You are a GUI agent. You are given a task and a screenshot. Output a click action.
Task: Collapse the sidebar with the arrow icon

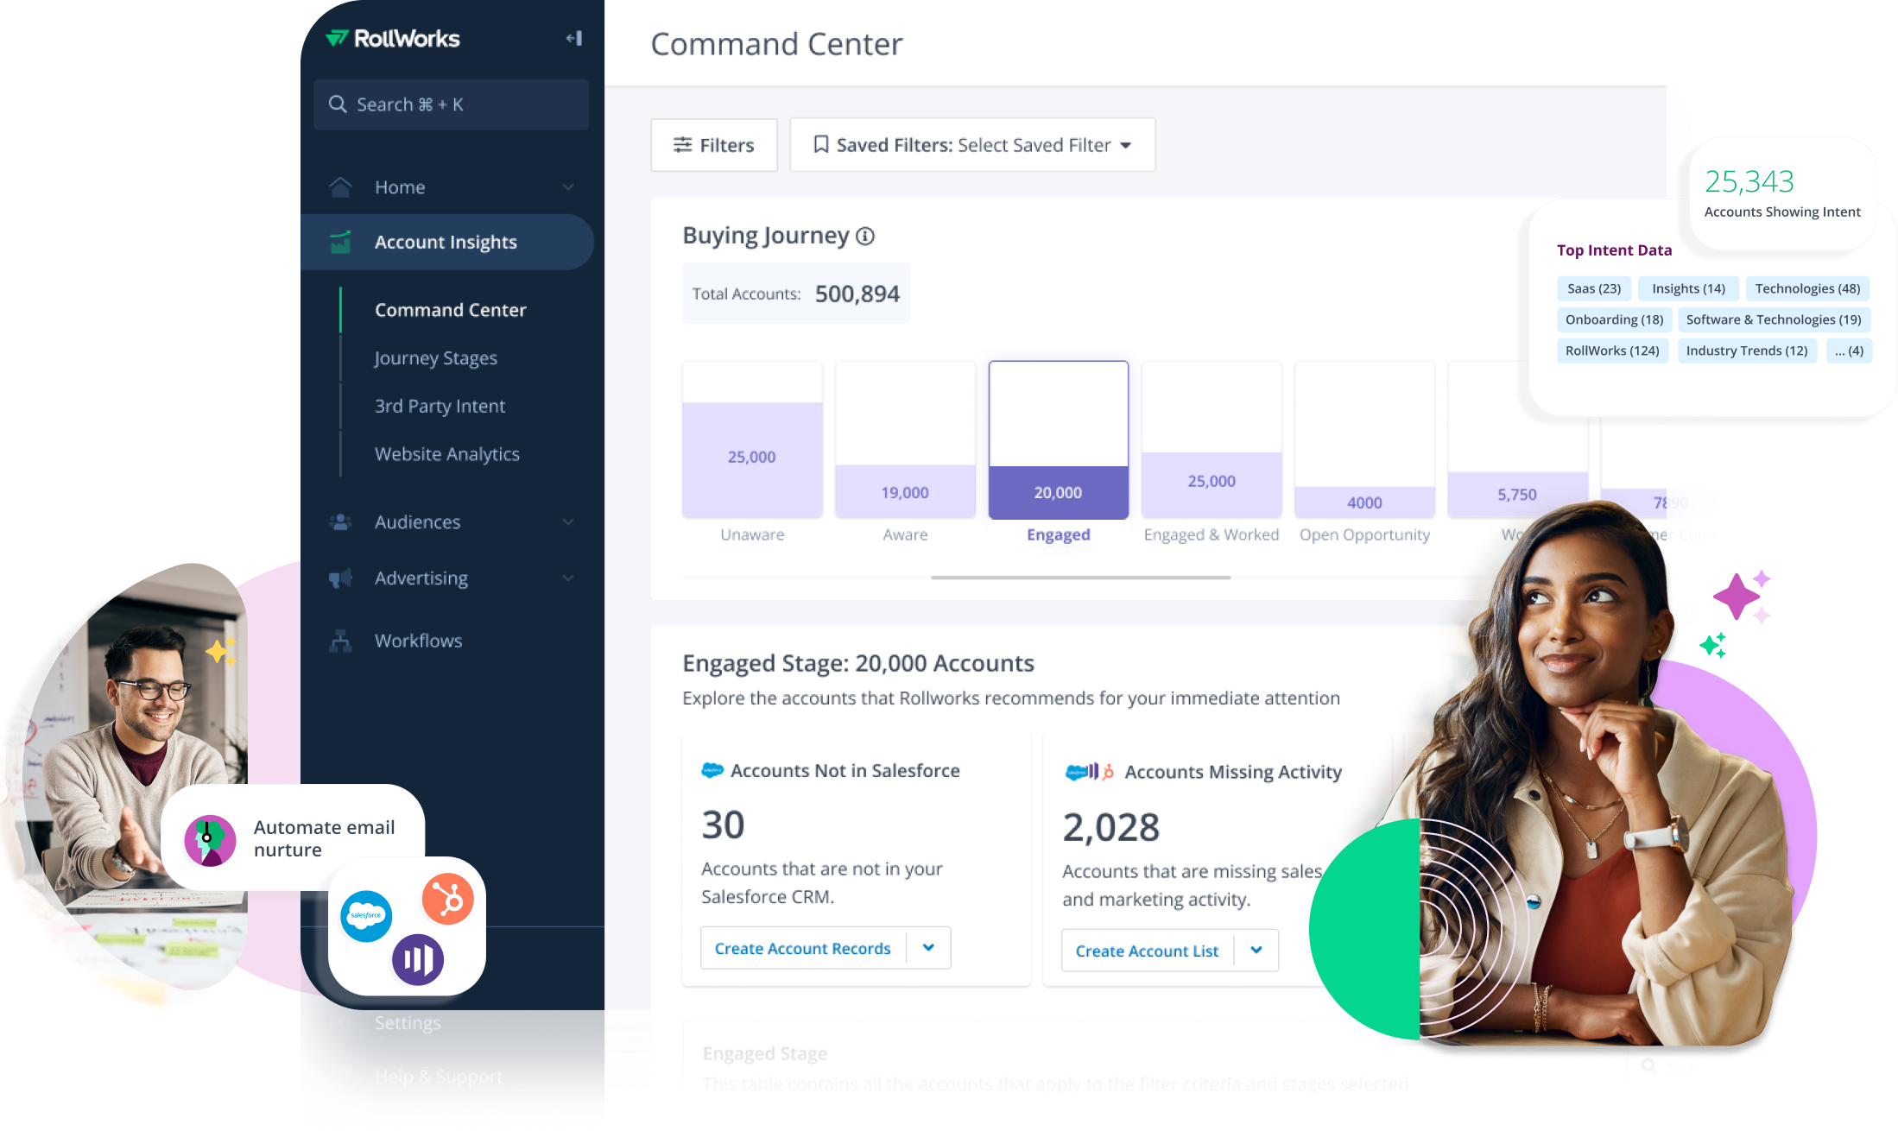tap(573, 38)
